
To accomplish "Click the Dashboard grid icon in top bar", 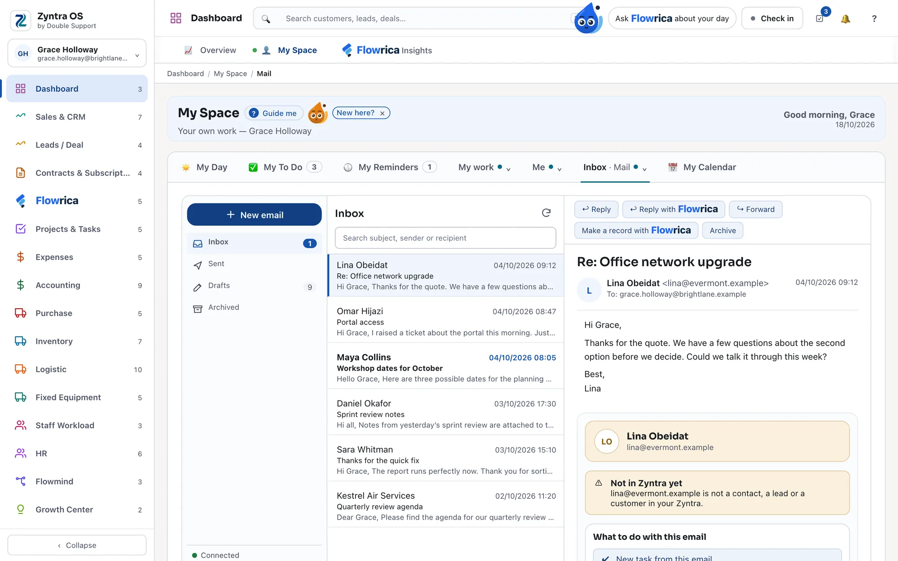I will coord(176,18).
